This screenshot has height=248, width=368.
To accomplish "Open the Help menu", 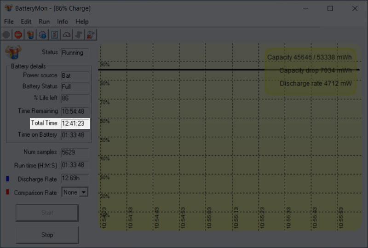I will [82, 22].
